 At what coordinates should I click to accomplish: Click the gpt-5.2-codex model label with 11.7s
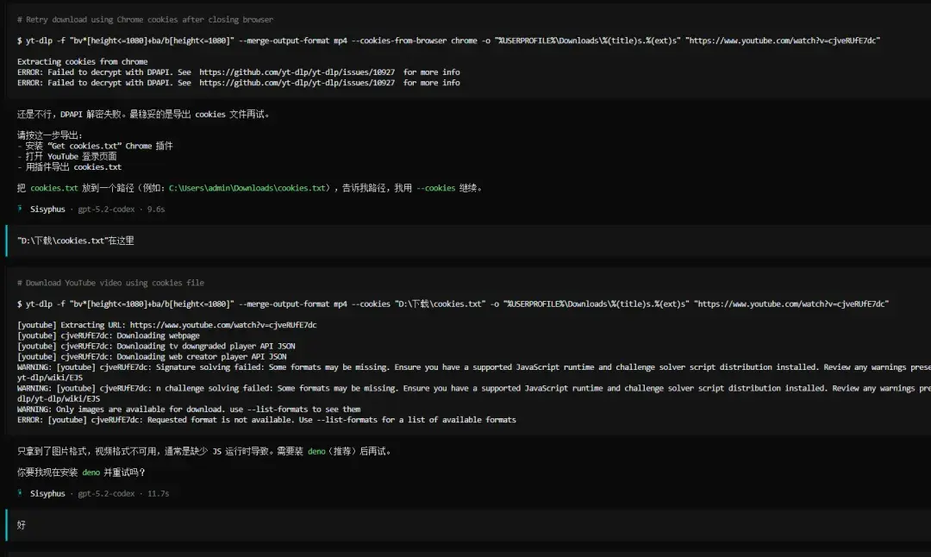106,493
